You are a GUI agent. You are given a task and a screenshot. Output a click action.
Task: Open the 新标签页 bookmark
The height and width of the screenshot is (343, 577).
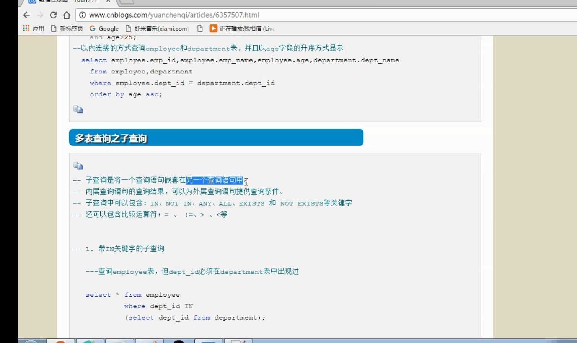tap(67, 29)
